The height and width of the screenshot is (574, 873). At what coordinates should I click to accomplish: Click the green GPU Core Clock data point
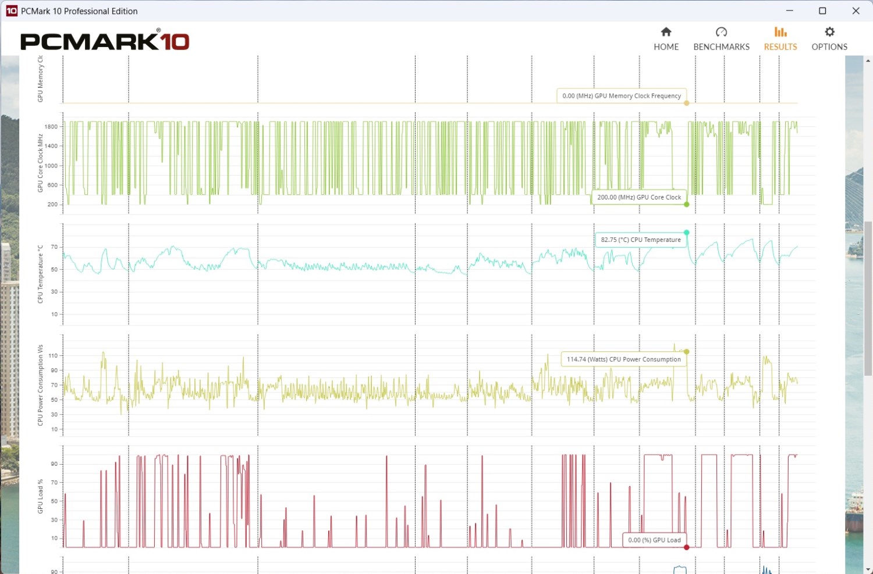[x=687, y=204]
